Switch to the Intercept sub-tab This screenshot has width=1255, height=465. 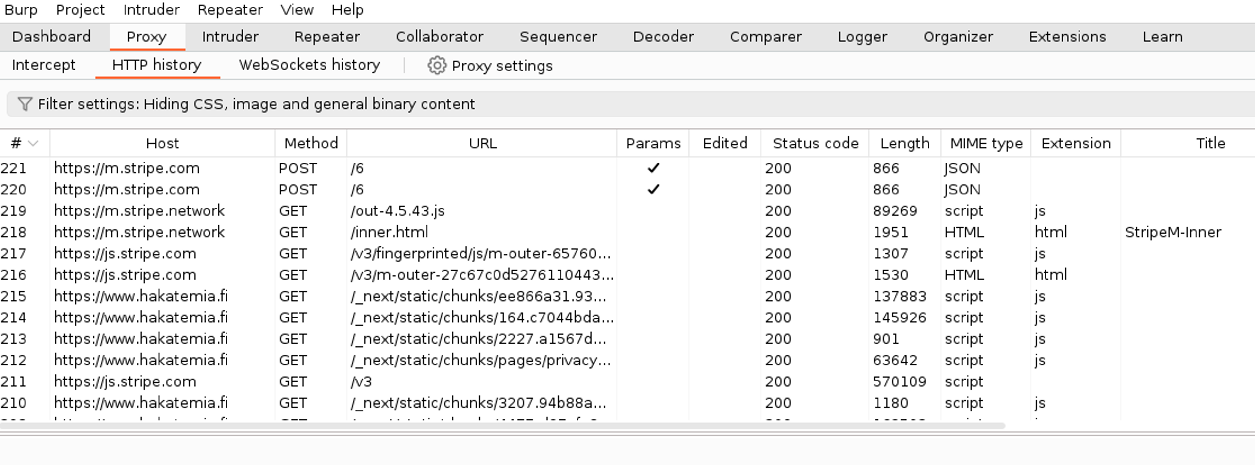[x=43, y=65]
